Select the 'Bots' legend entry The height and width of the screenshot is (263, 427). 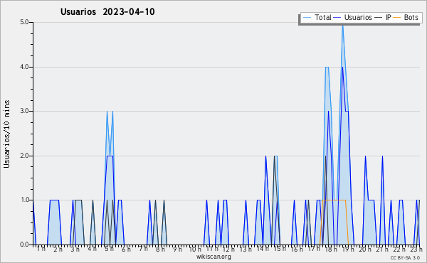(411, 17)
